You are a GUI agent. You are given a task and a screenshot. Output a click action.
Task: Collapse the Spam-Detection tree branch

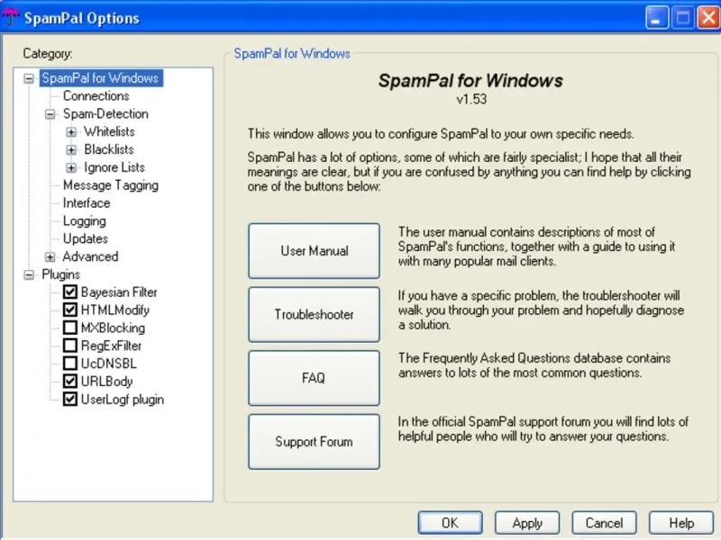point(50,114)
